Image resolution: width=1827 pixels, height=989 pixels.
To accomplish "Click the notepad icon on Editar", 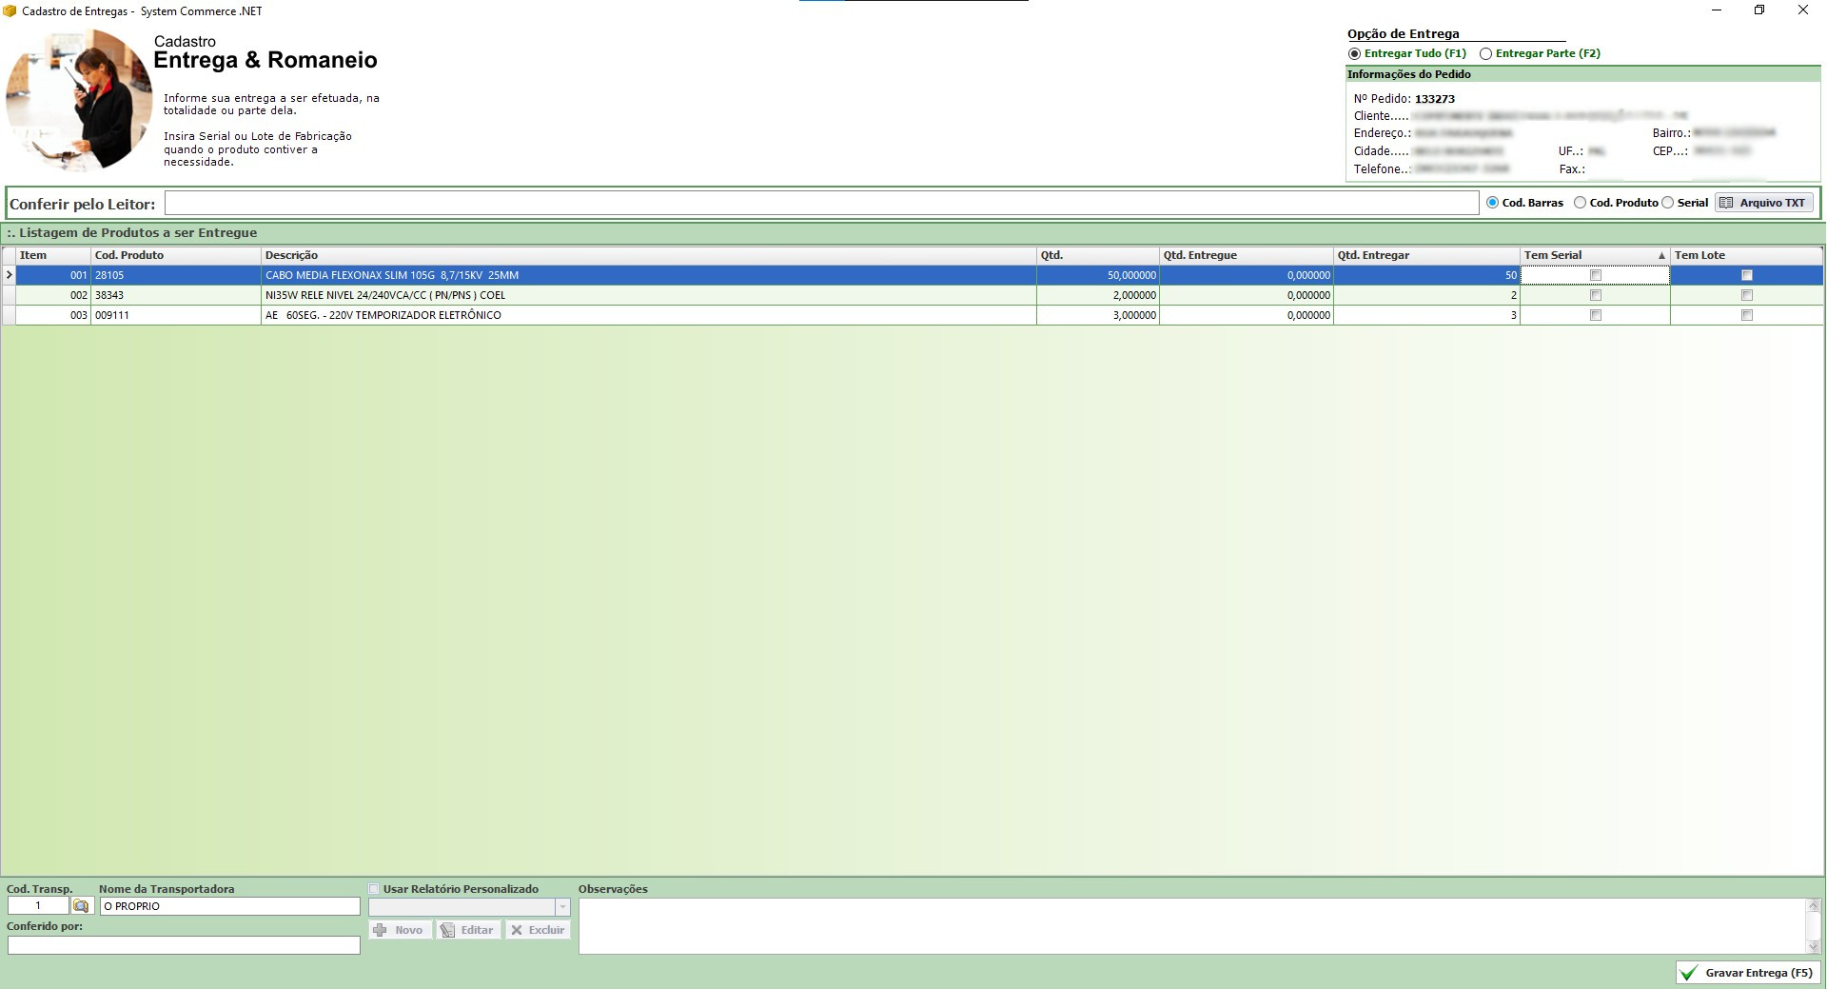I will click(447, 930).
